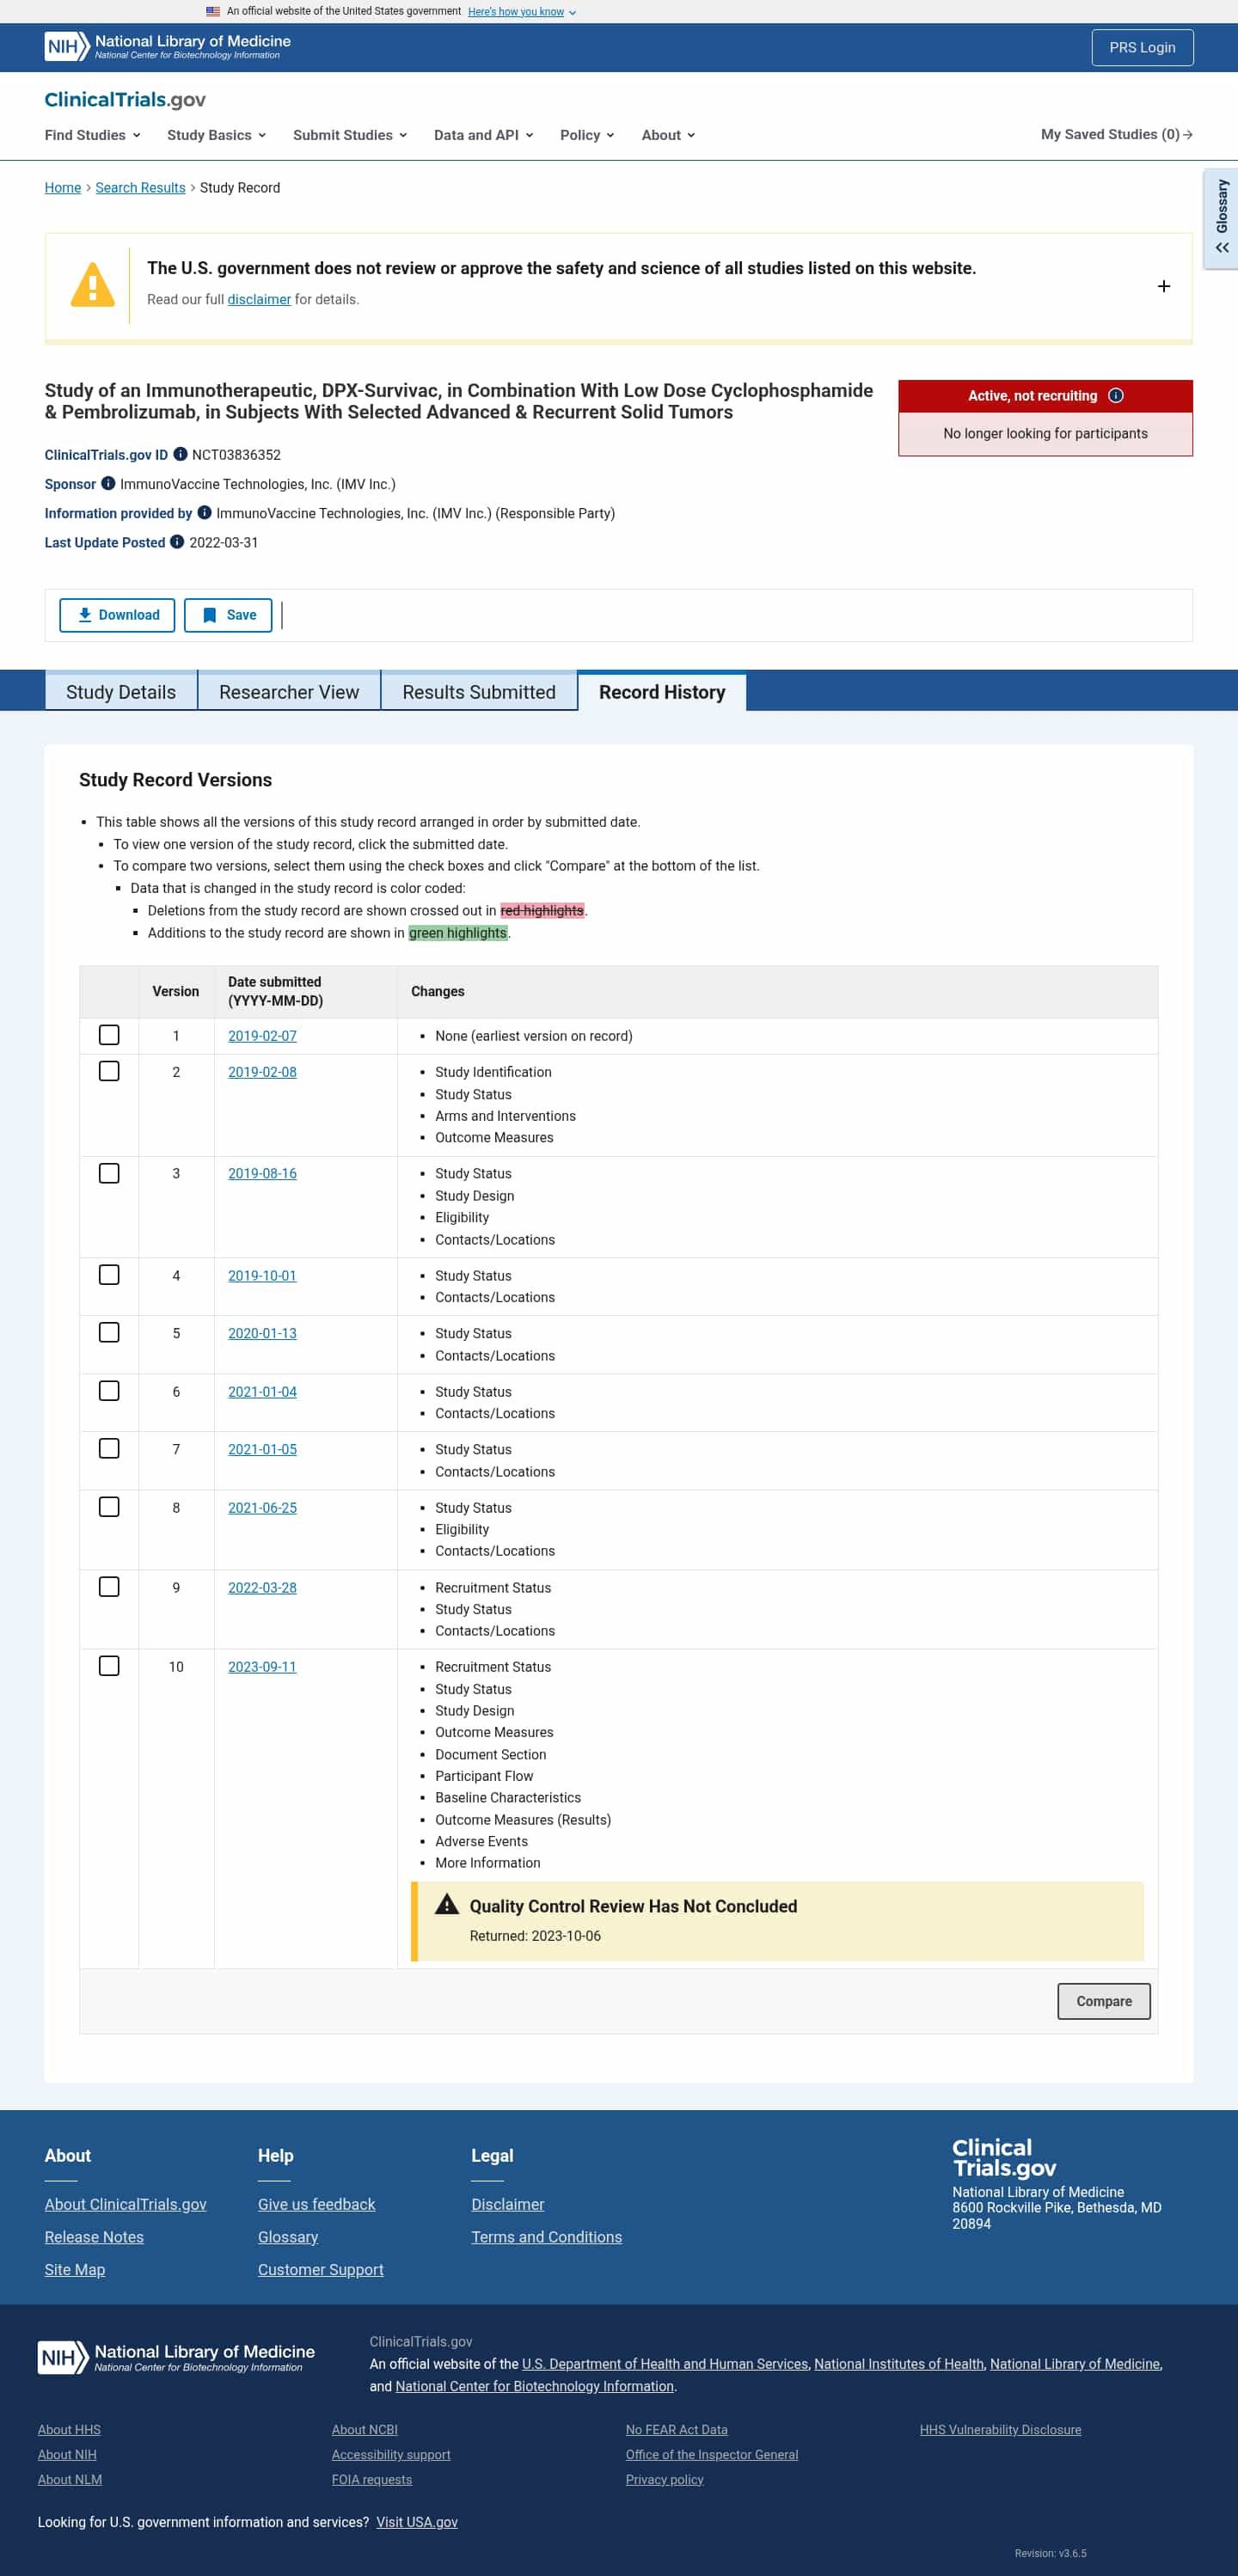Open My Saved Studies
This screenshot has height=2576, width=1238.
[x=1116, y=134]
